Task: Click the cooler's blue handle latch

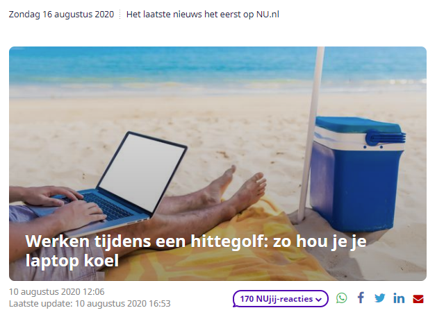Action: pyautogui.click(x=386, y=138)
